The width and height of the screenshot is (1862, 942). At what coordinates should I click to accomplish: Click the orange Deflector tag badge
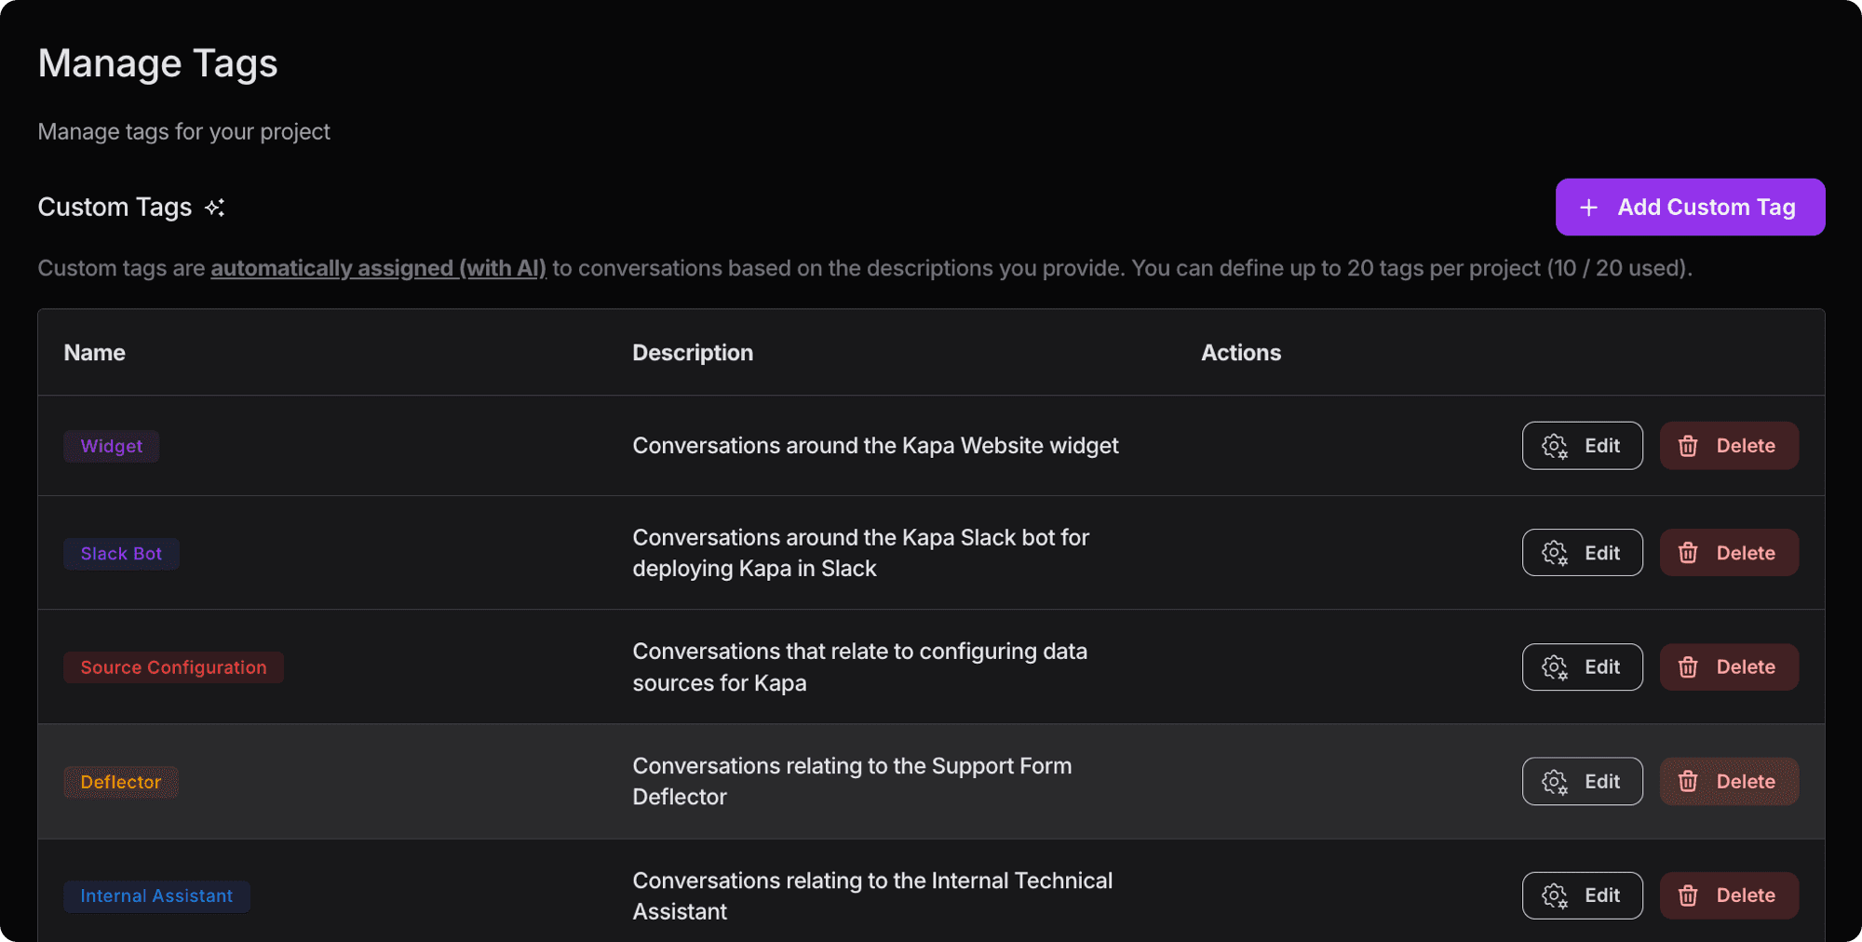(x=121, y=782)
